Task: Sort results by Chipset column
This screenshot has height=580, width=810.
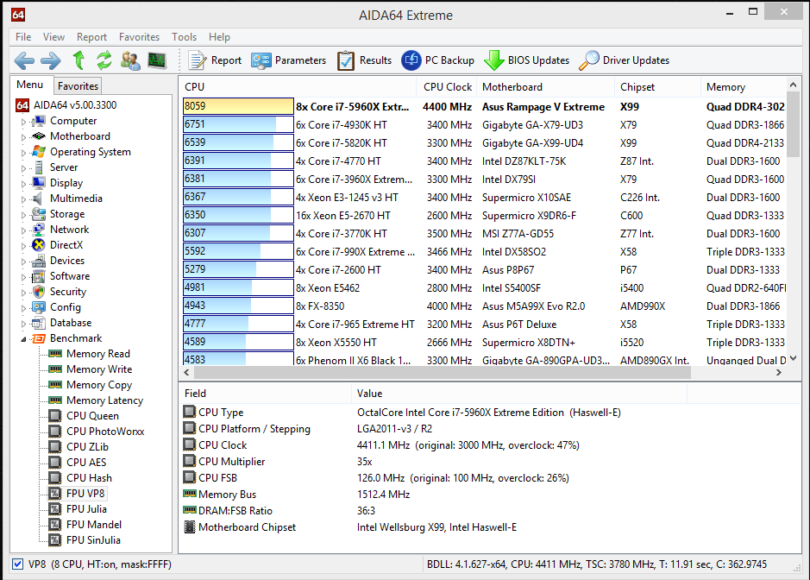Action: click(x=657, y=87)
